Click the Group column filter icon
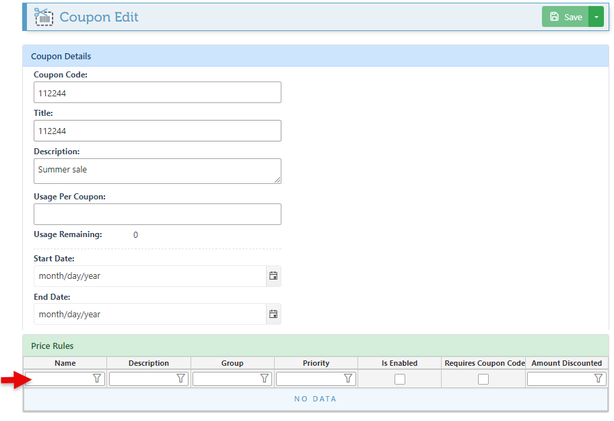 [265, 379]
